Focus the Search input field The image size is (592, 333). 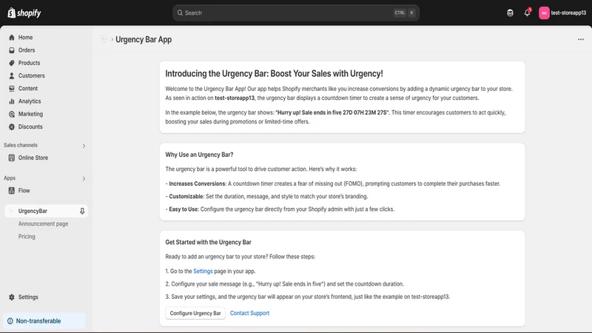(296, 13)
